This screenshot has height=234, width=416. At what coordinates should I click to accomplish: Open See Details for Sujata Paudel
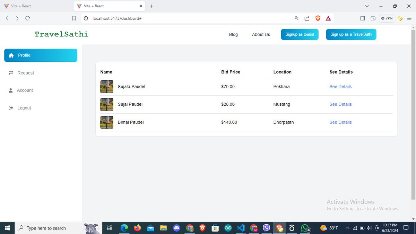click(x=340, y=86)
